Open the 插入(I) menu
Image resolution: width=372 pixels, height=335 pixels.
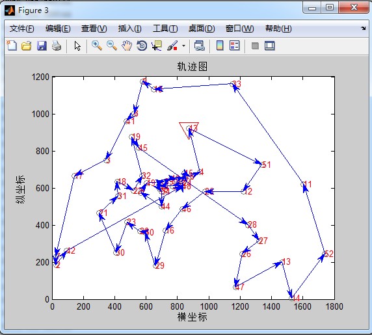tap(130, 29)
